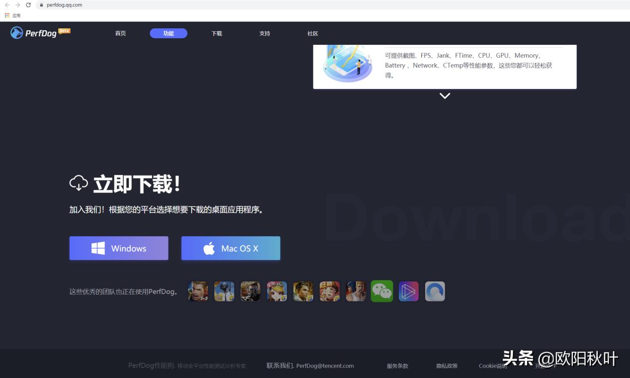
Task: Click the purple video player app icon
Action: pyautogui.click(x=409, y=291)
